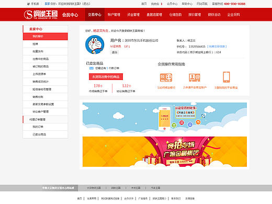Click 首页 link in the top bar
Viewport: 272px width, 204px height.
tap(144, 4)
